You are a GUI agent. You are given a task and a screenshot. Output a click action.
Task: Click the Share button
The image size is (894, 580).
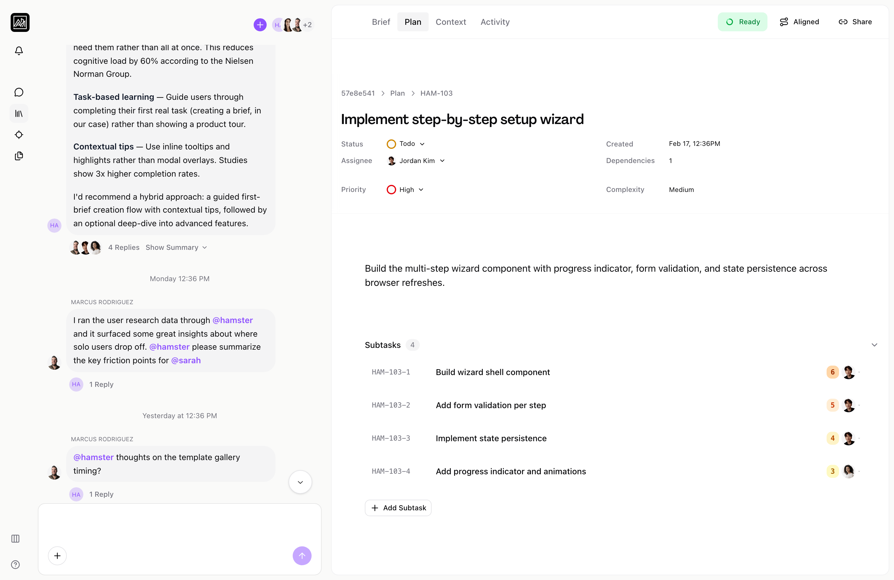[855, 22]
